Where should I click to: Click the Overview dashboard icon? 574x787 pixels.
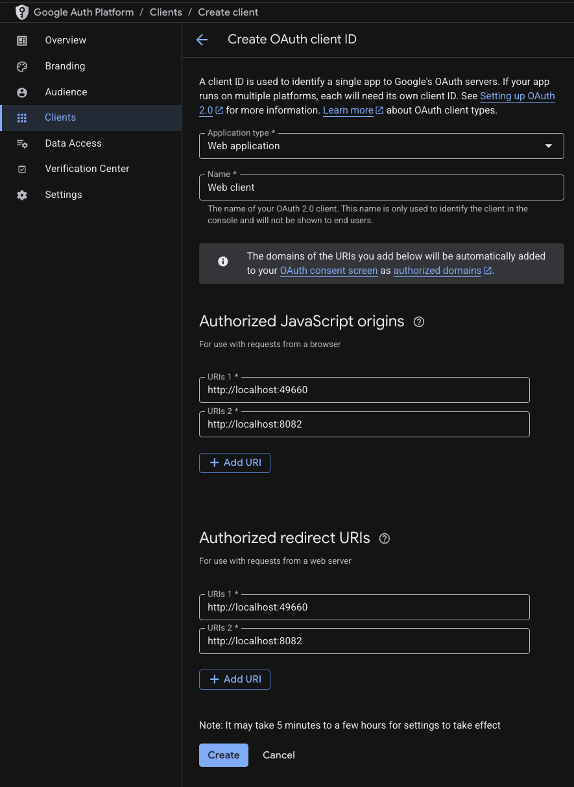(22, 40)
